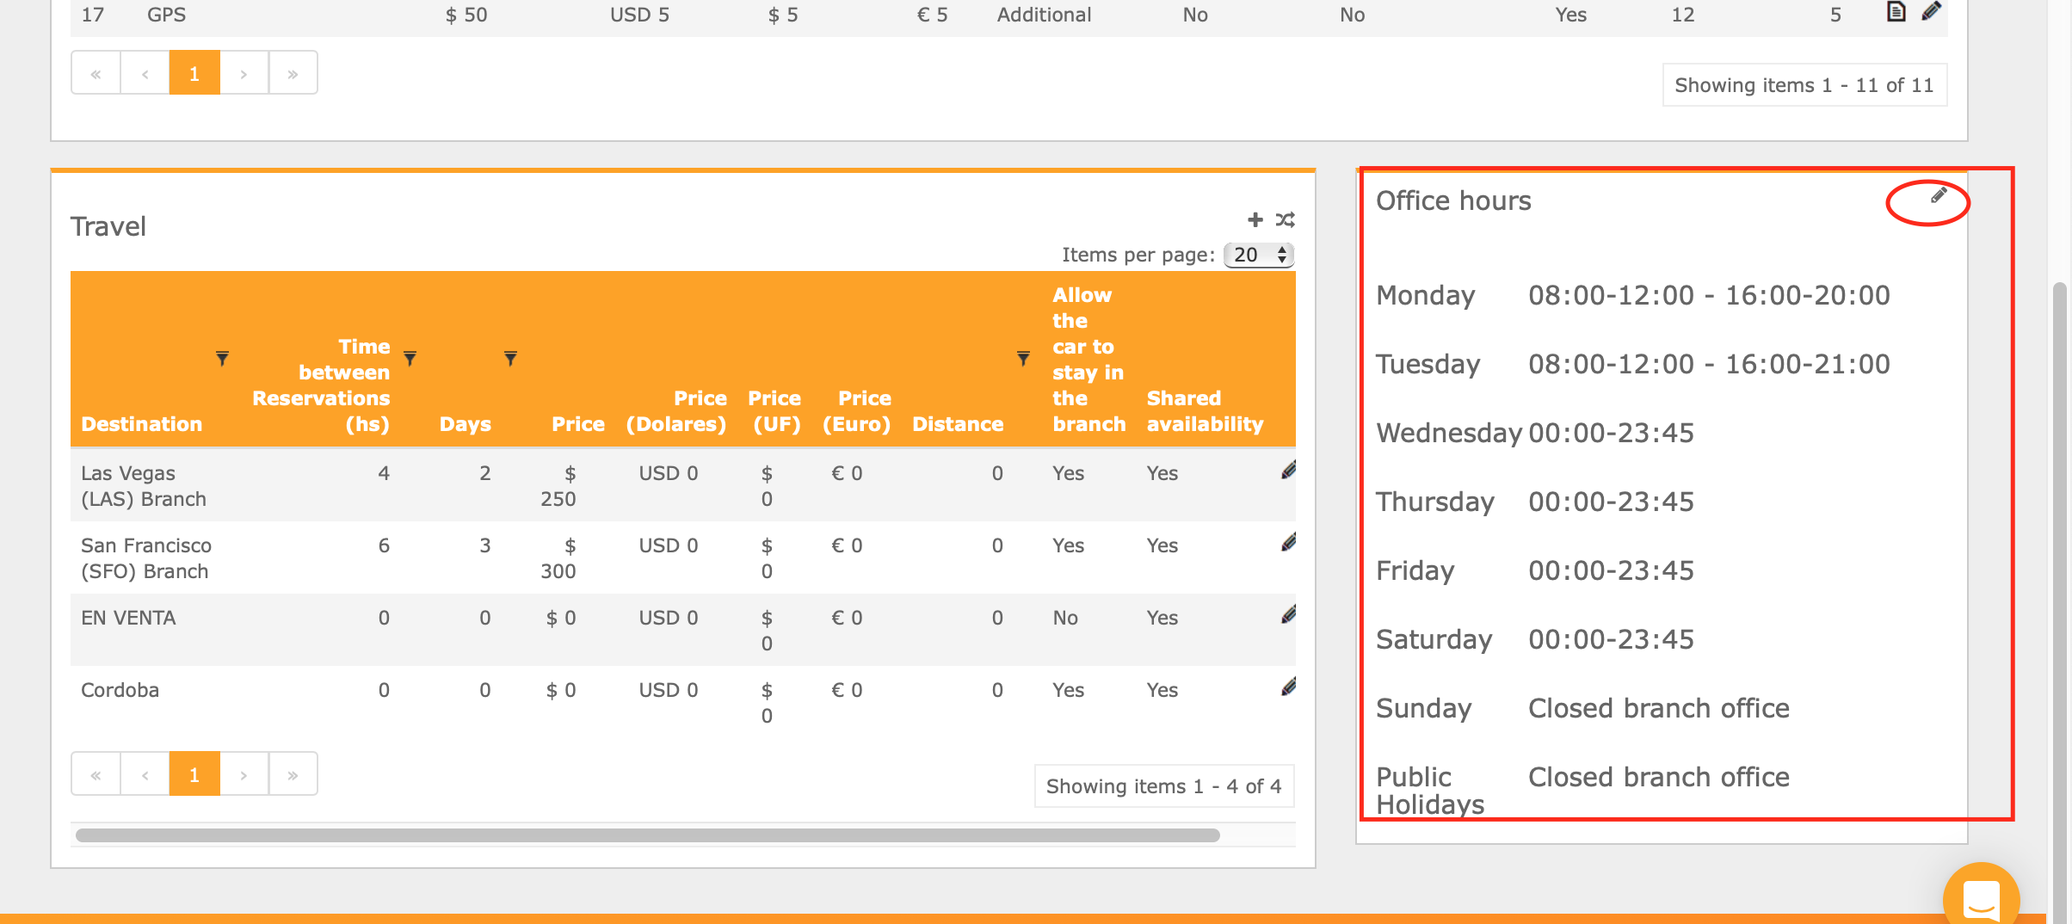Go to last page in upper table pager

(x=293, y=73)
